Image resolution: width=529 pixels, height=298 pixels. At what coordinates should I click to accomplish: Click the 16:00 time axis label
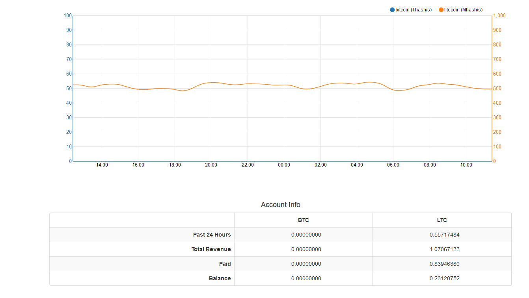138,165
